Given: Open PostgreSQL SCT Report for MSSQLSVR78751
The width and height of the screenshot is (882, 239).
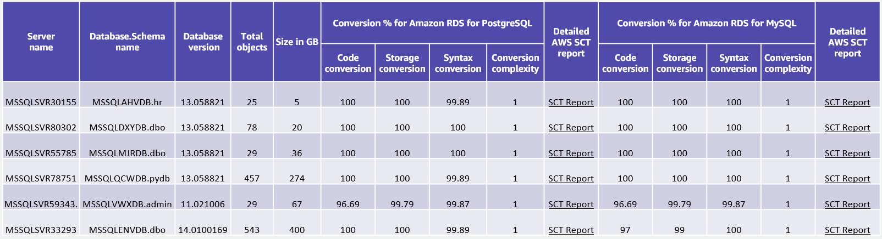Looking at the screenshot, I should click(571, 179).
